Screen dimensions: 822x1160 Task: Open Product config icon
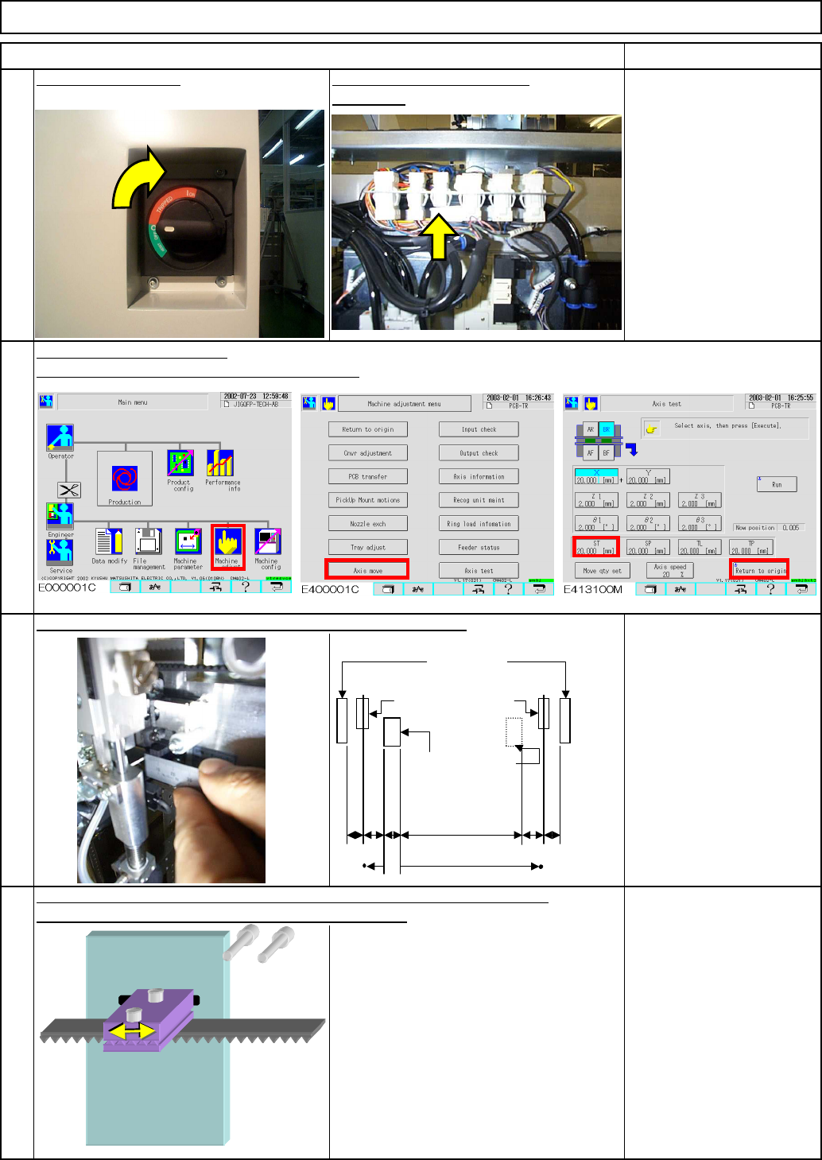pos(180,464)
